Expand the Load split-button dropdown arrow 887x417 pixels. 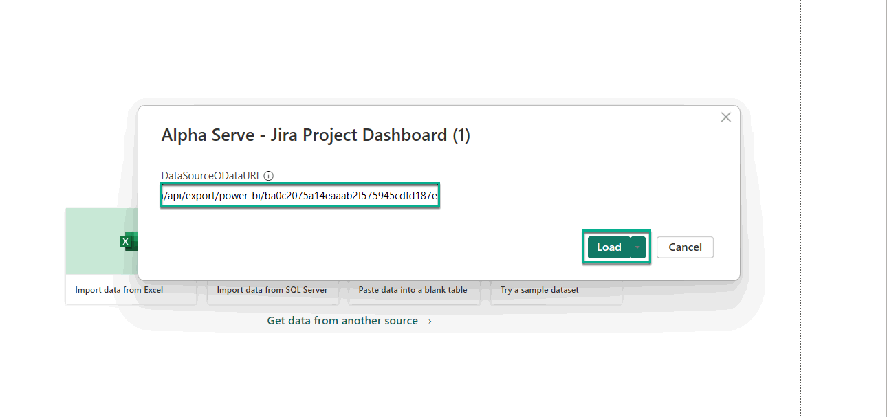click(636, 247)
